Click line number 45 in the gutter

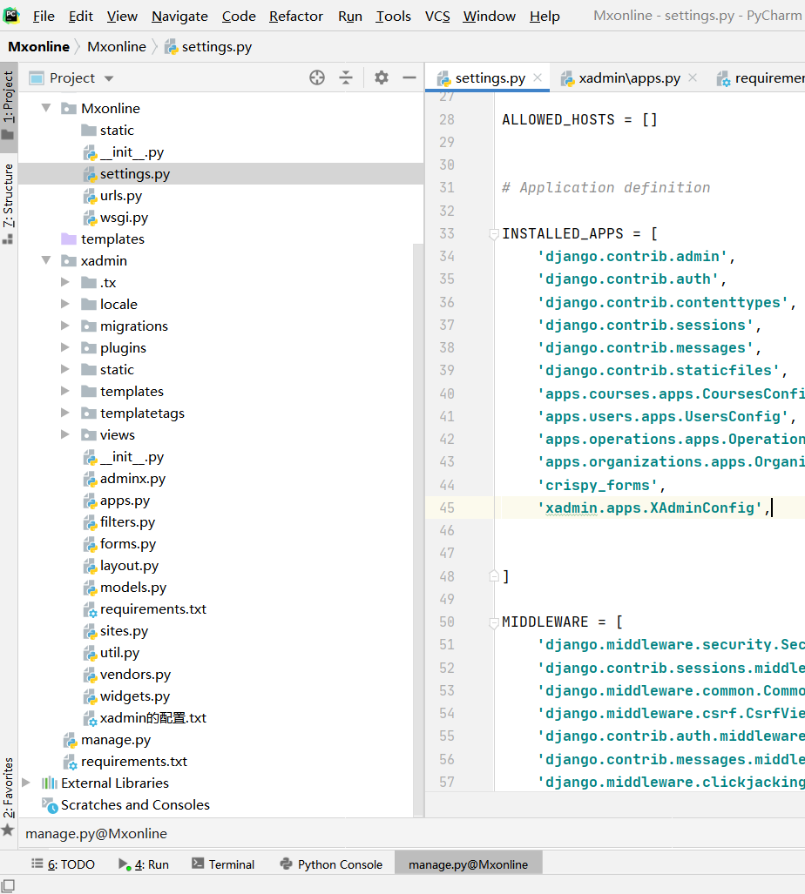coord(447,508)
